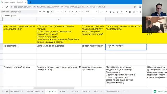Open the zoom level dropdown
This screenshot has width=167, height=94.
click(59, 12)
